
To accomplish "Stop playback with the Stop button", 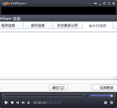I will 12,103.
